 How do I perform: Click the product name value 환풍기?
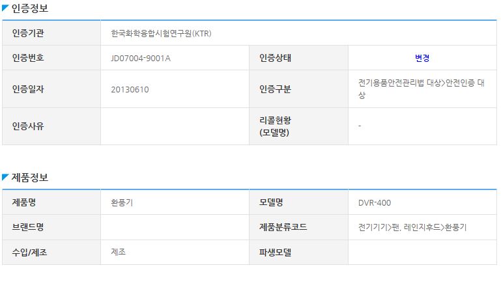(x=122, y=202)
